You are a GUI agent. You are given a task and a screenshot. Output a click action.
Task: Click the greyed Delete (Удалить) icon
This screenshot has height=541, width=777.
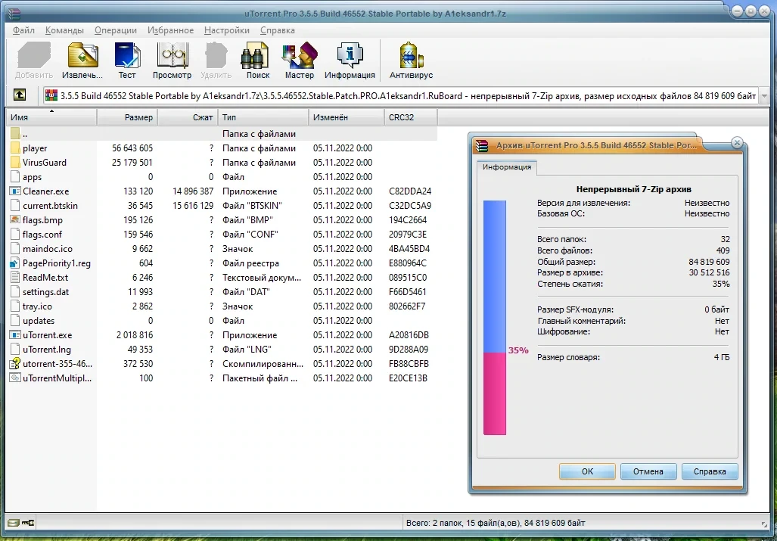coord(216,55)
